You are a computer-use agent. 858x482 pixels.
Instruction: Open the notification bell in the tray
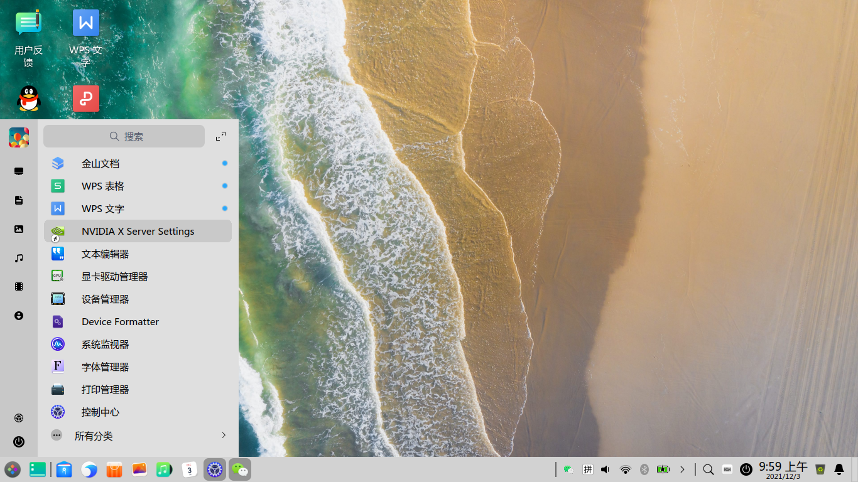point(839,469)
